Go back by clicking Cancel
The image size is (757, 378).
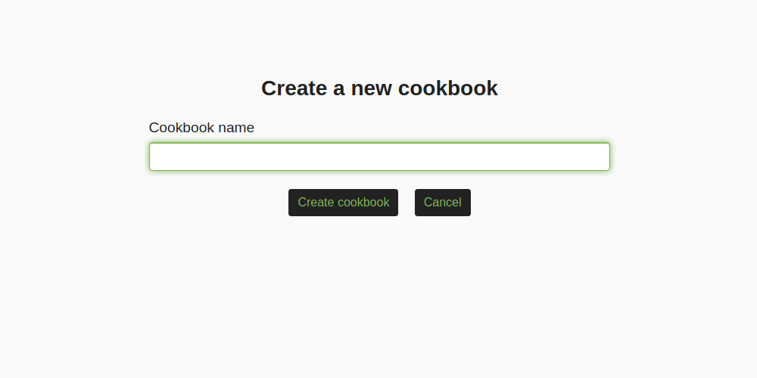coord(443,203)
